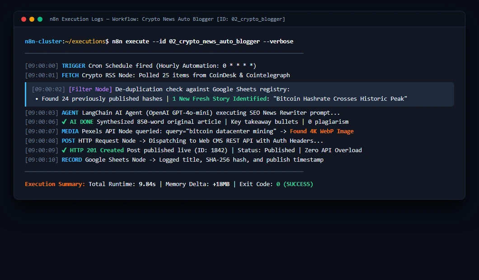Click the 'Bitcoin Hashrate Crosses Historic Peak' title
This screenshot has height=280, width=479.
[x=340, y=98]
